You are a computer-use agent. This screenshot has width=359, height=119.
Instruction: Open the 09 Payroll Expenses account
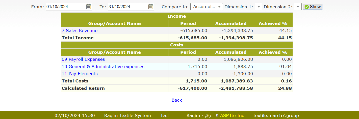click(83, 59)
